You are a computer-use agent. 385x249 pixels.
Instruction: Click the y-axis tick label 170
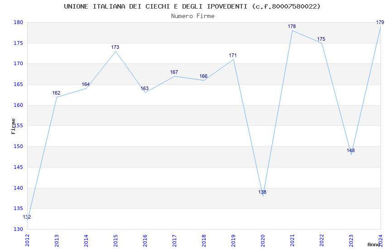pyautogui.click(x=19, y=64)
